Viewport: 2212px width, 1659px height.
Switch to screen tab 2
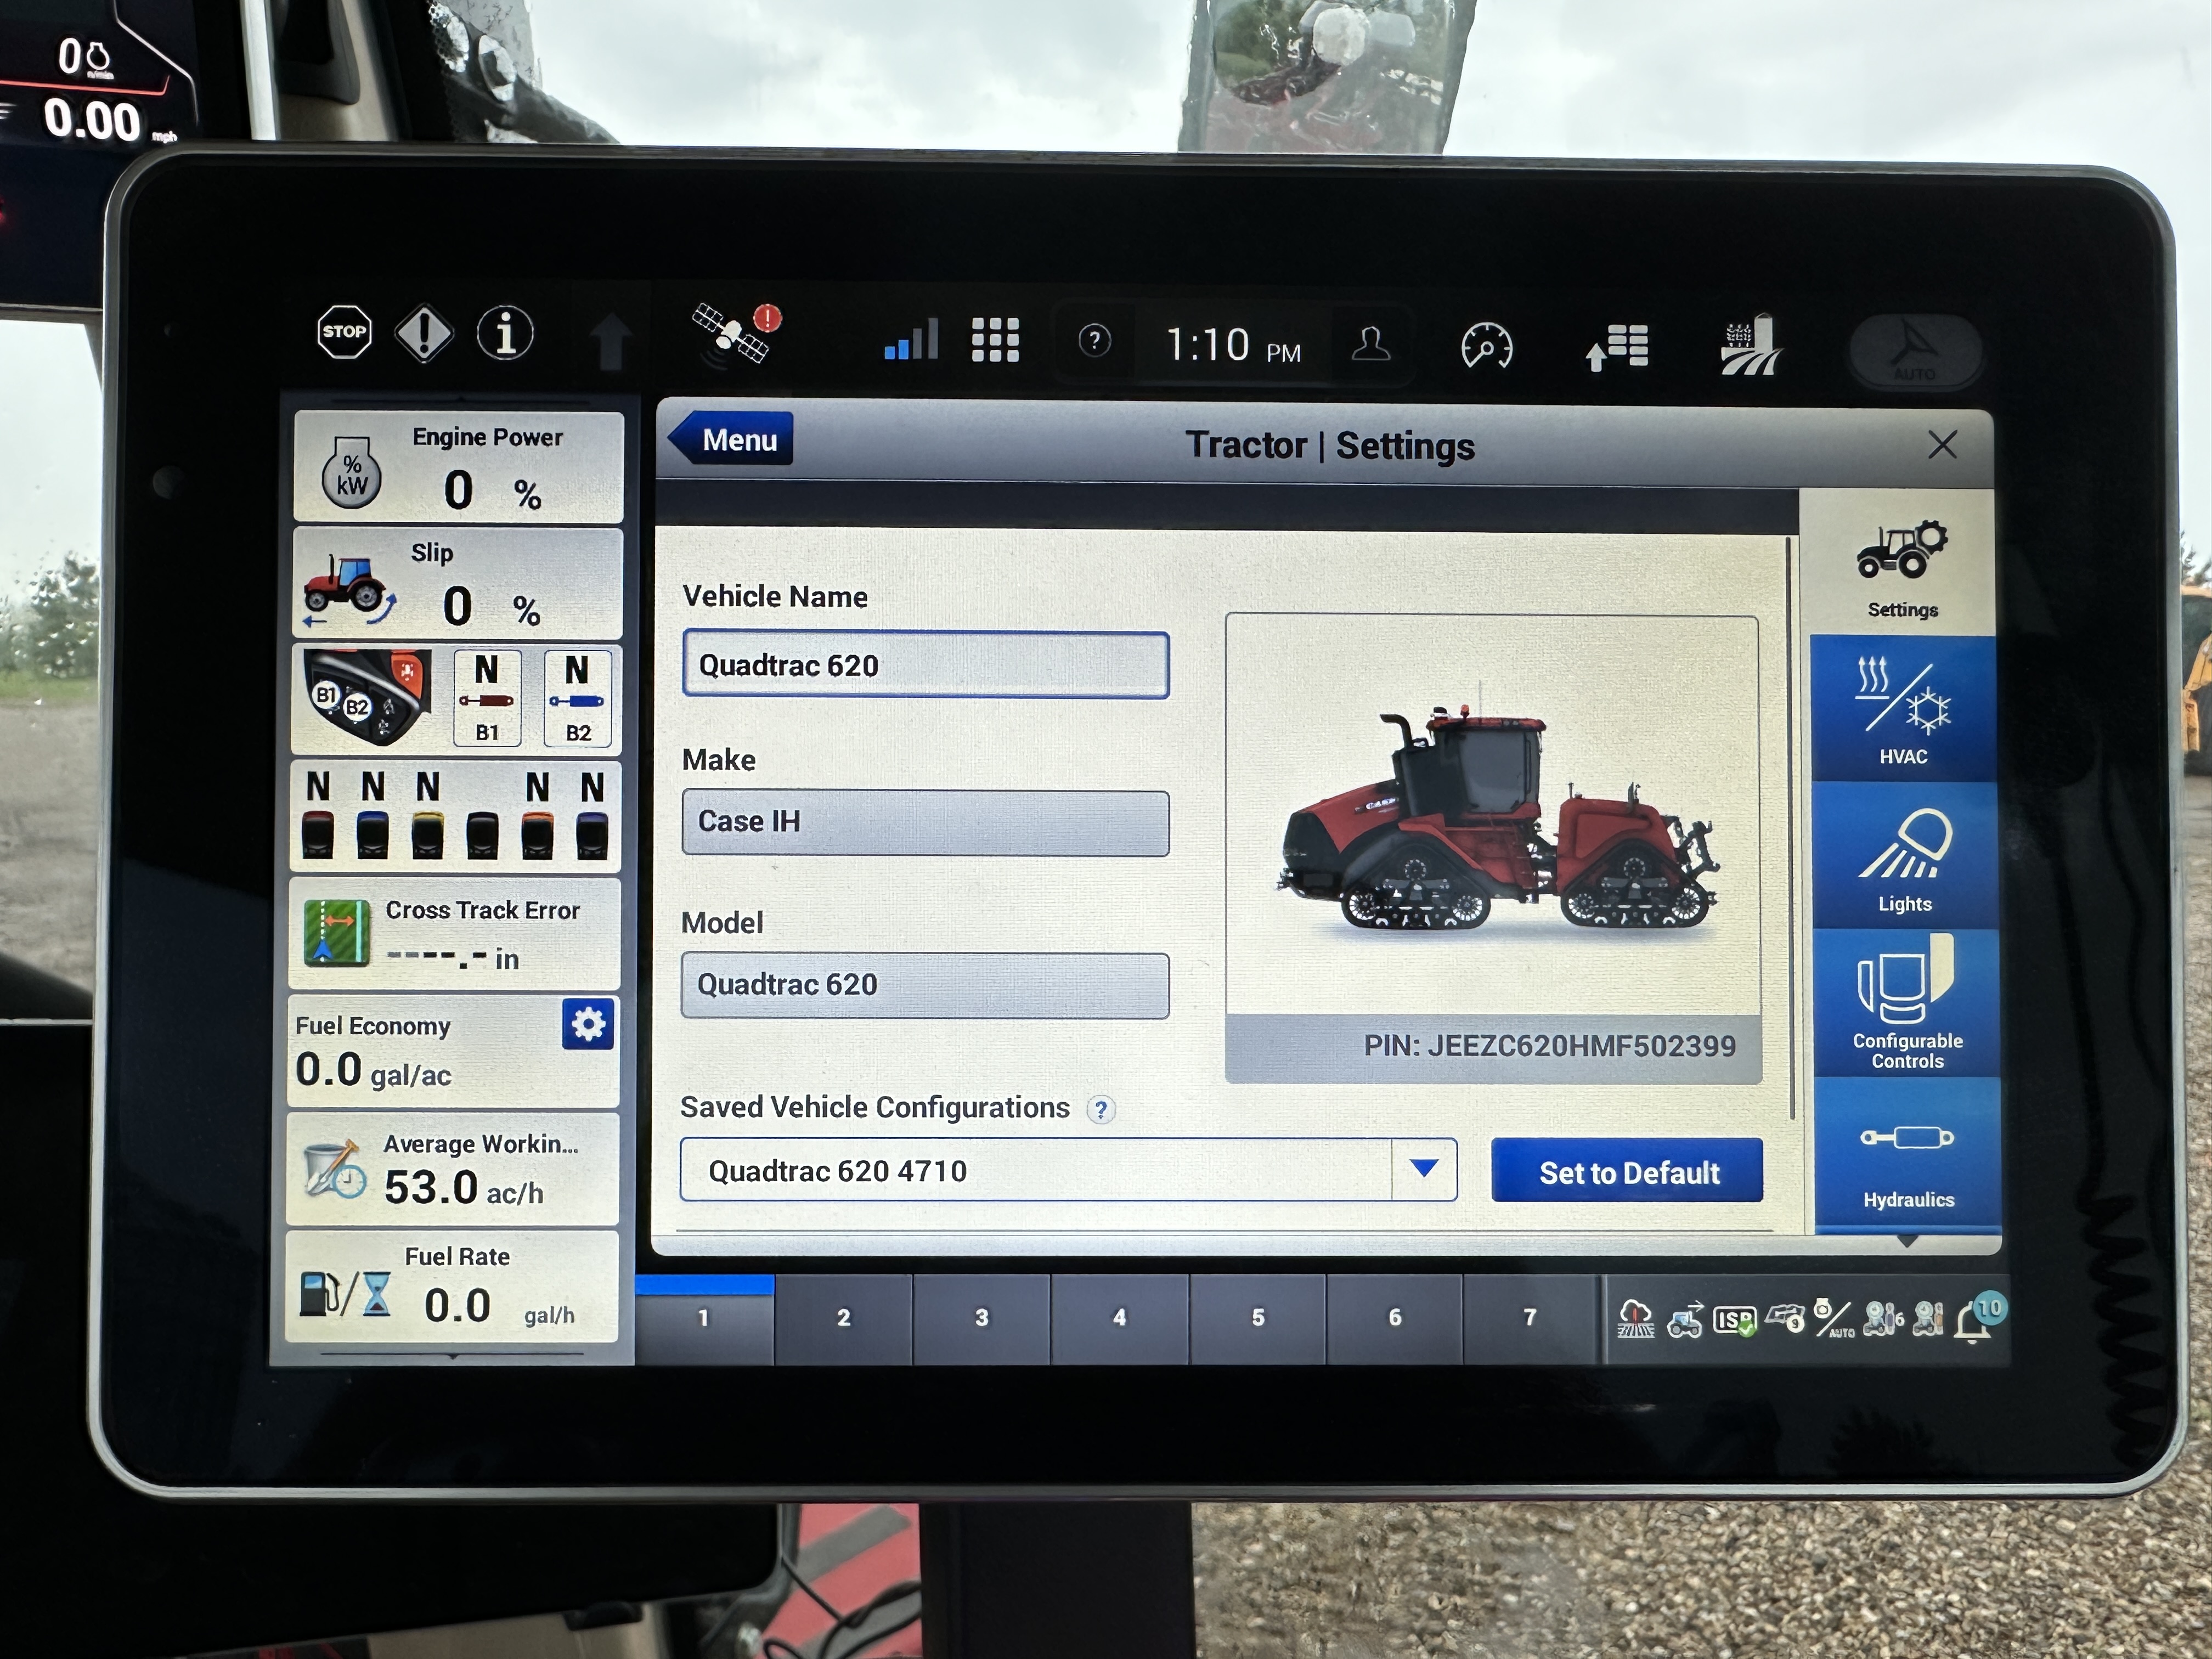[843, 1318]
